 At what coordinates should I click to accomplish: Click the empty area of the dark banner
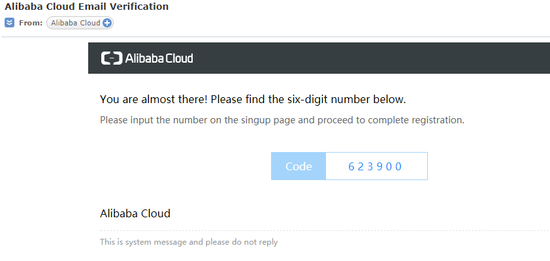[372, 58]
